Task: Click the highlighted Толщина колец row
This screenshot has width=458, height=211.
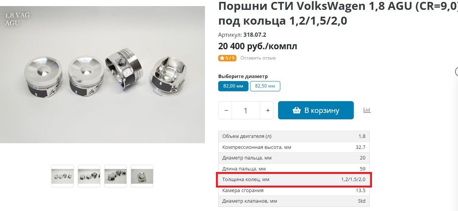Action: (294, 180)
